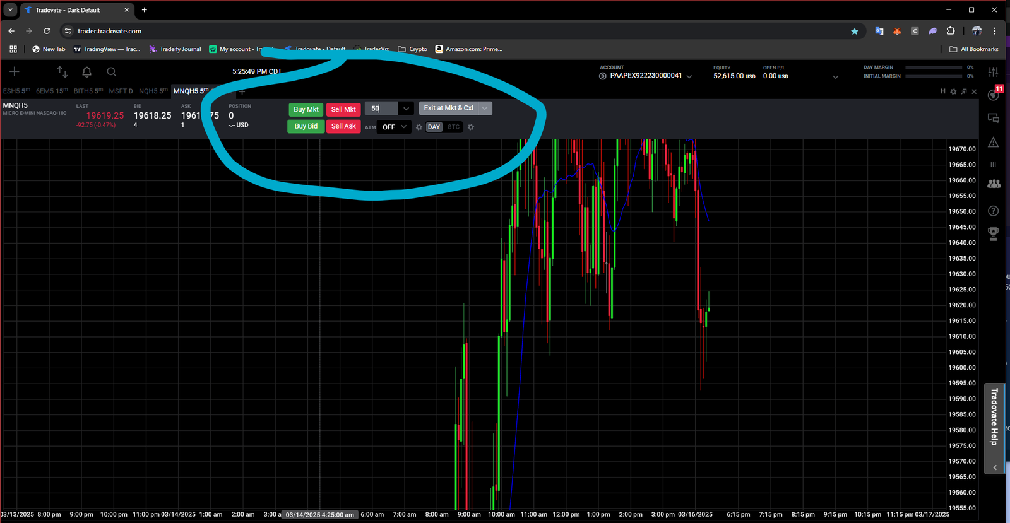Click the MNQH5 symbol name
This screenshot has height=523, width=1010.
[x=15, y=105]
